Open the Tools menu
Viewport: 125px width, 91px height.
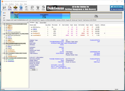point(17,4)
